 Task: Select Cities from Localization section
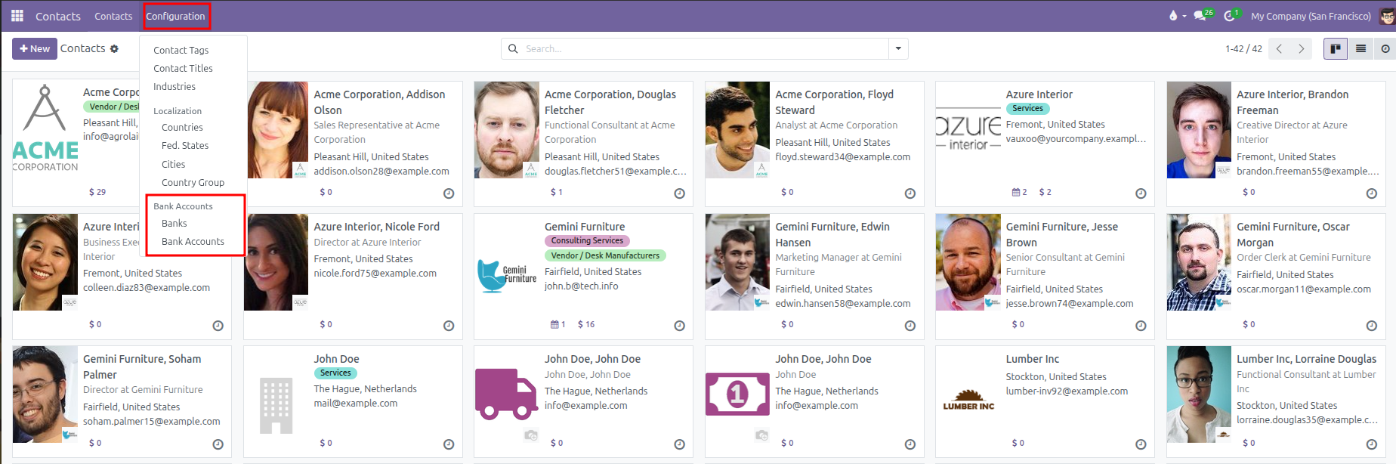[173, 164]
